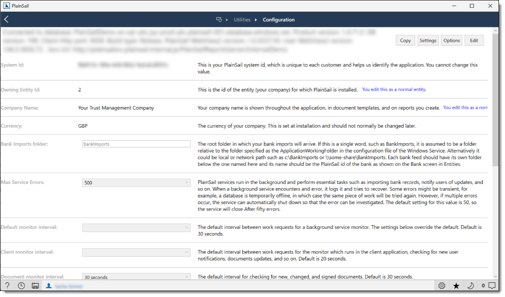This screenshot has width=505, height=297.
Task: Select Utilities in the breadcrumb
Action: (x=243, y=19)
